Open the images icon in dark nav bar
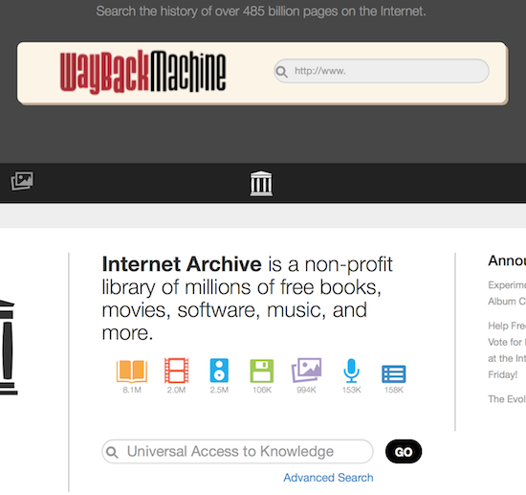The width and height of the screenshot is (526, 495). [22, 181]
